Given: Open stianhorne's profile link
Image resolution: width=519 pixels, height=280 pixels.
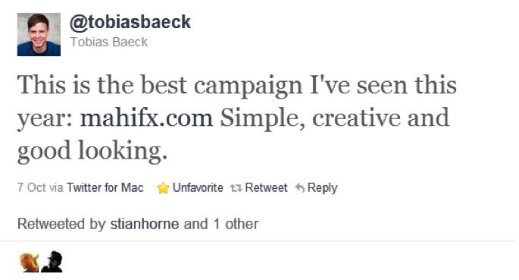Looking at the screenshot, I should pos(145,224).
